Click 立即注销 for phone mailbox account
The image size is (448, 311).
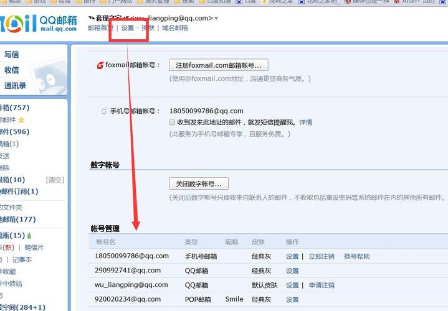pos(322,256)
